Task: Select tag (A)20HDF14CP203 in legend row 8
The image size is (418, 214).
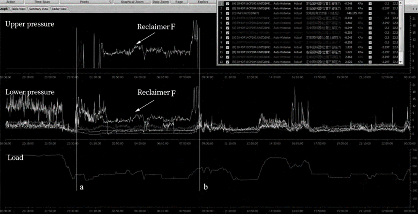Action: pos(252,38)
